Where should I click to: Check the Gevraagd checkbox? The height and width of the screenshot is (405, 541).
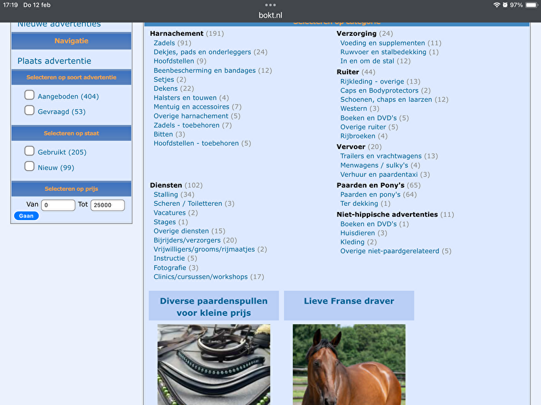click(30, 111)
